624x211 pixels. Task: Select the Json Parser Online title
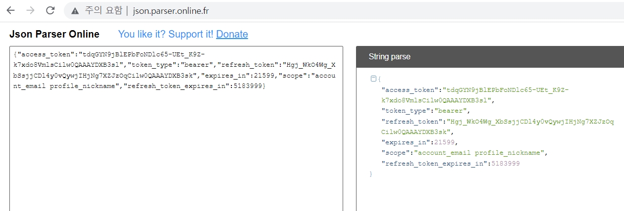point(54,34)
